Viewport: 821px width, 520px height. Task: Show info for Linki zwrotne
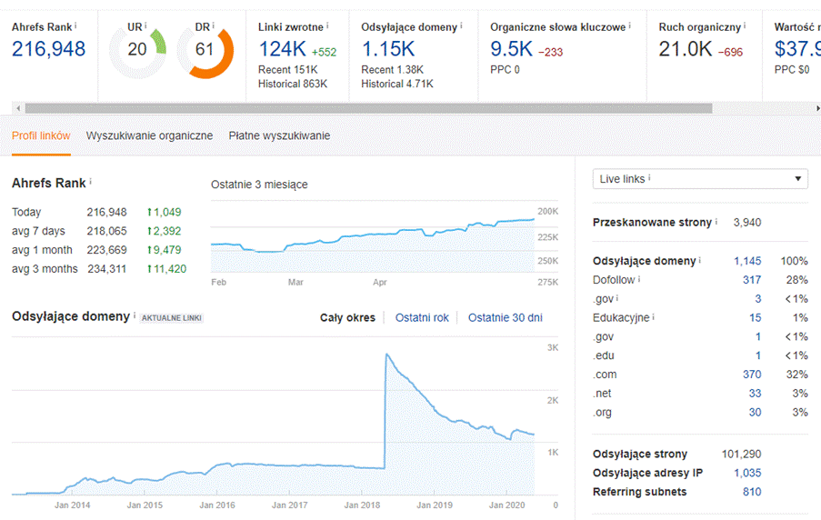tap(327, 25)
